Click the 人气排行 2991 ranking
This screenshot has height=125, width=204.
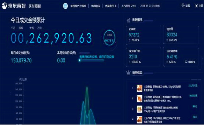tap(128, 6)
